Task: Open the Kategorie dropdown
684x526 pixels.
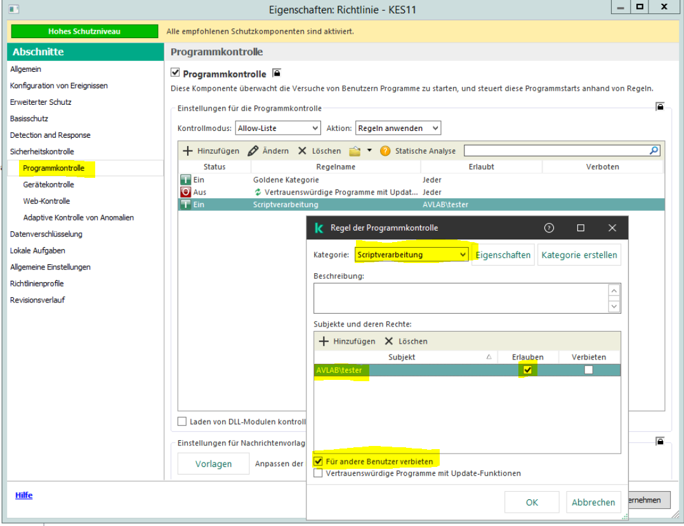Action: pos(411,255)
